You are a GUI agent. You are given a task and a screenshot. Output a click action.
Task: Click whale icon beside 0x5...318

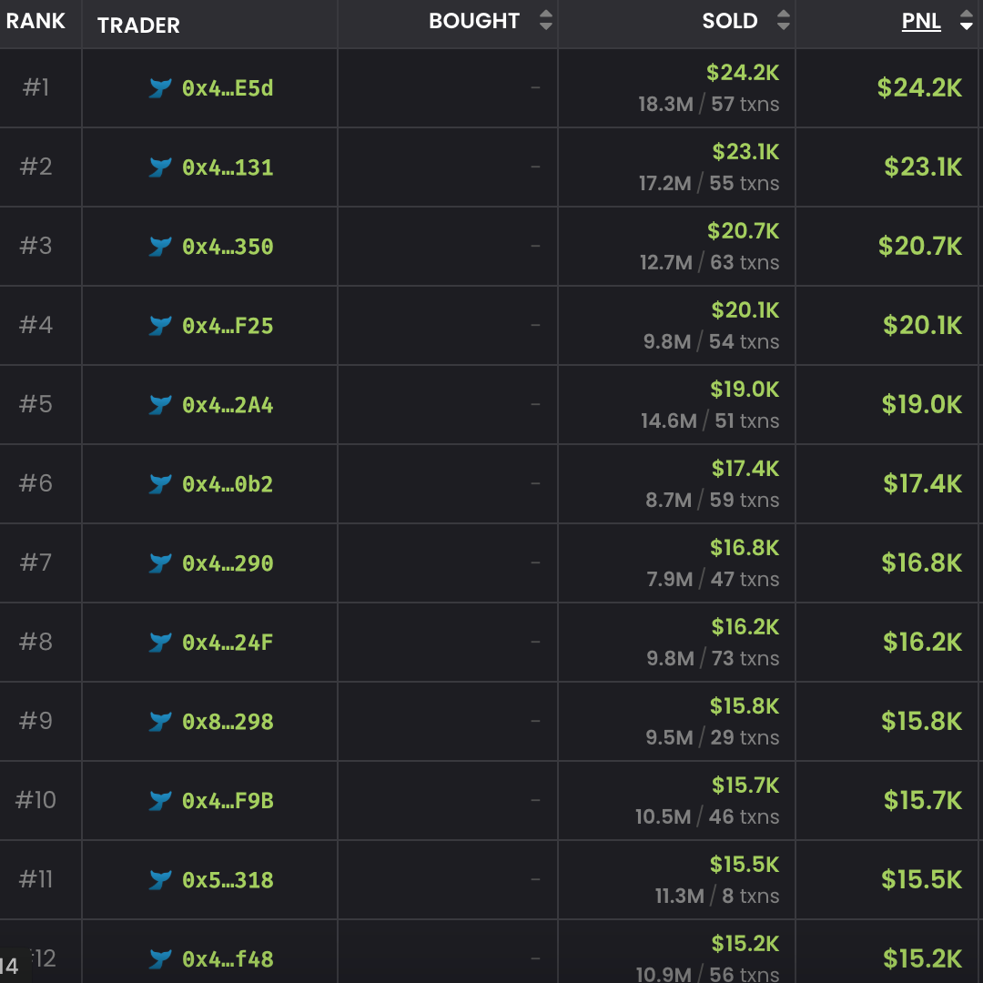[160, 880]
